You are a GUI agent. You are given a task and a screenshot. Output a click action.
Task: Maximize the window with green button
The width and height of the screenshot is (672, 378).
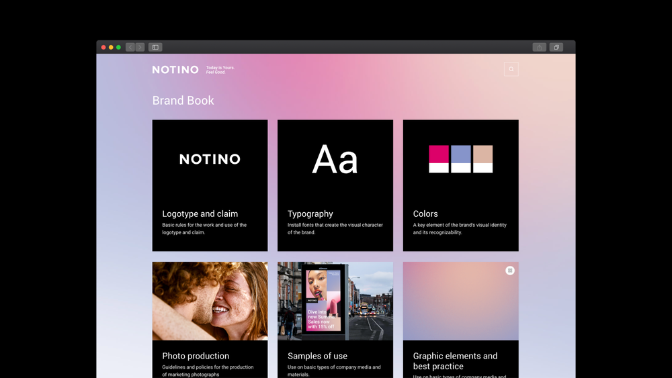click(x=118, y=47)
